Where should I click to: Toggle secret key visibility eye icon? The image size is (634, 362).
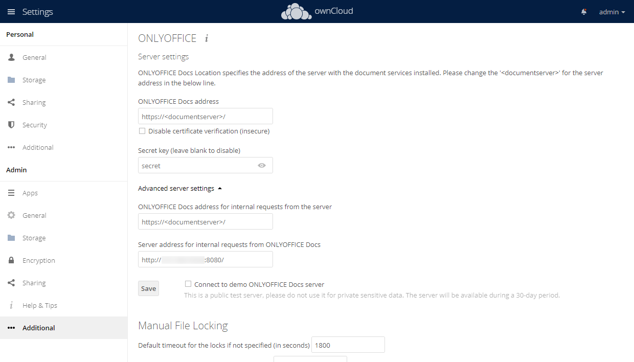click(262, 166)
